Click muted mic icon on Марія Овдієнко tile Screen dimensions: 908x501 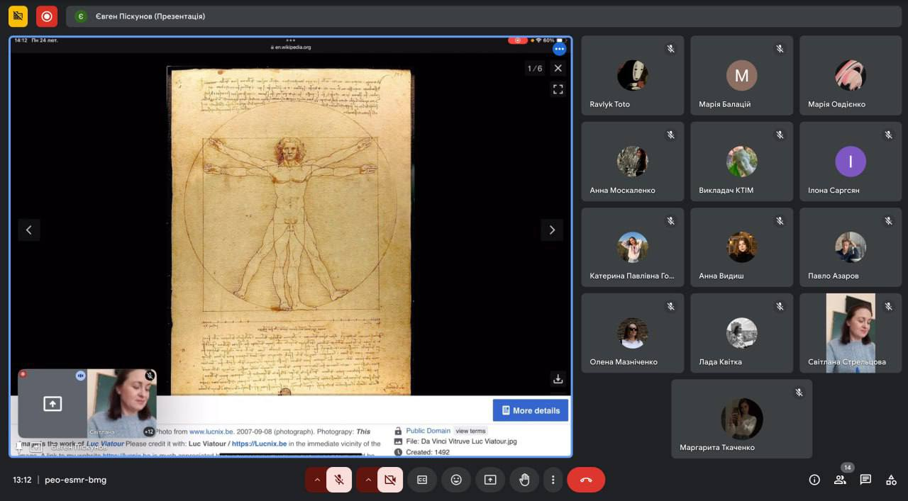[x=888, y=49]
